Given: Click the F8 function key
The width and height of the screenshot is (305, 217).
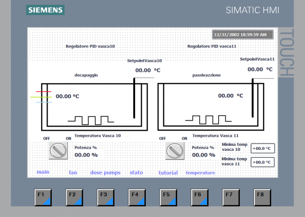Looking at the screenshot, I should tap(262, 197).
